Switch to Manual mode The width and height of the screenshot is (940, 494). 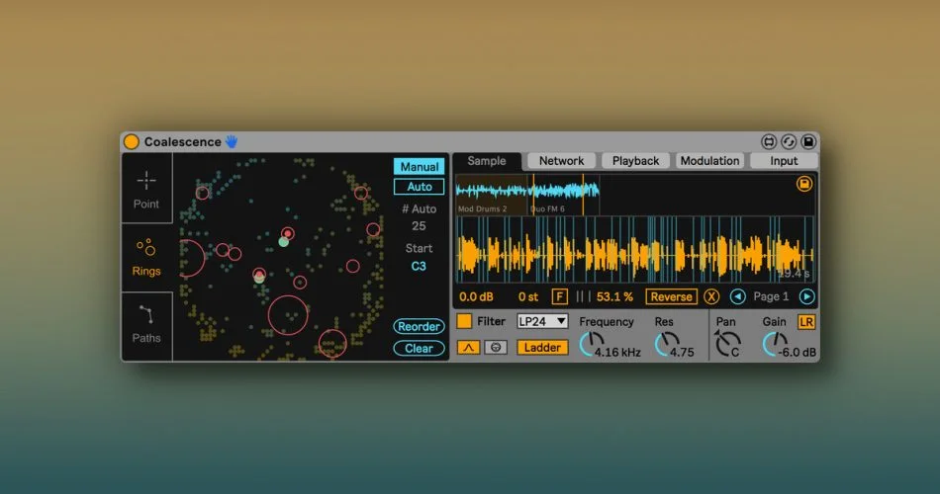coord(420,166)
